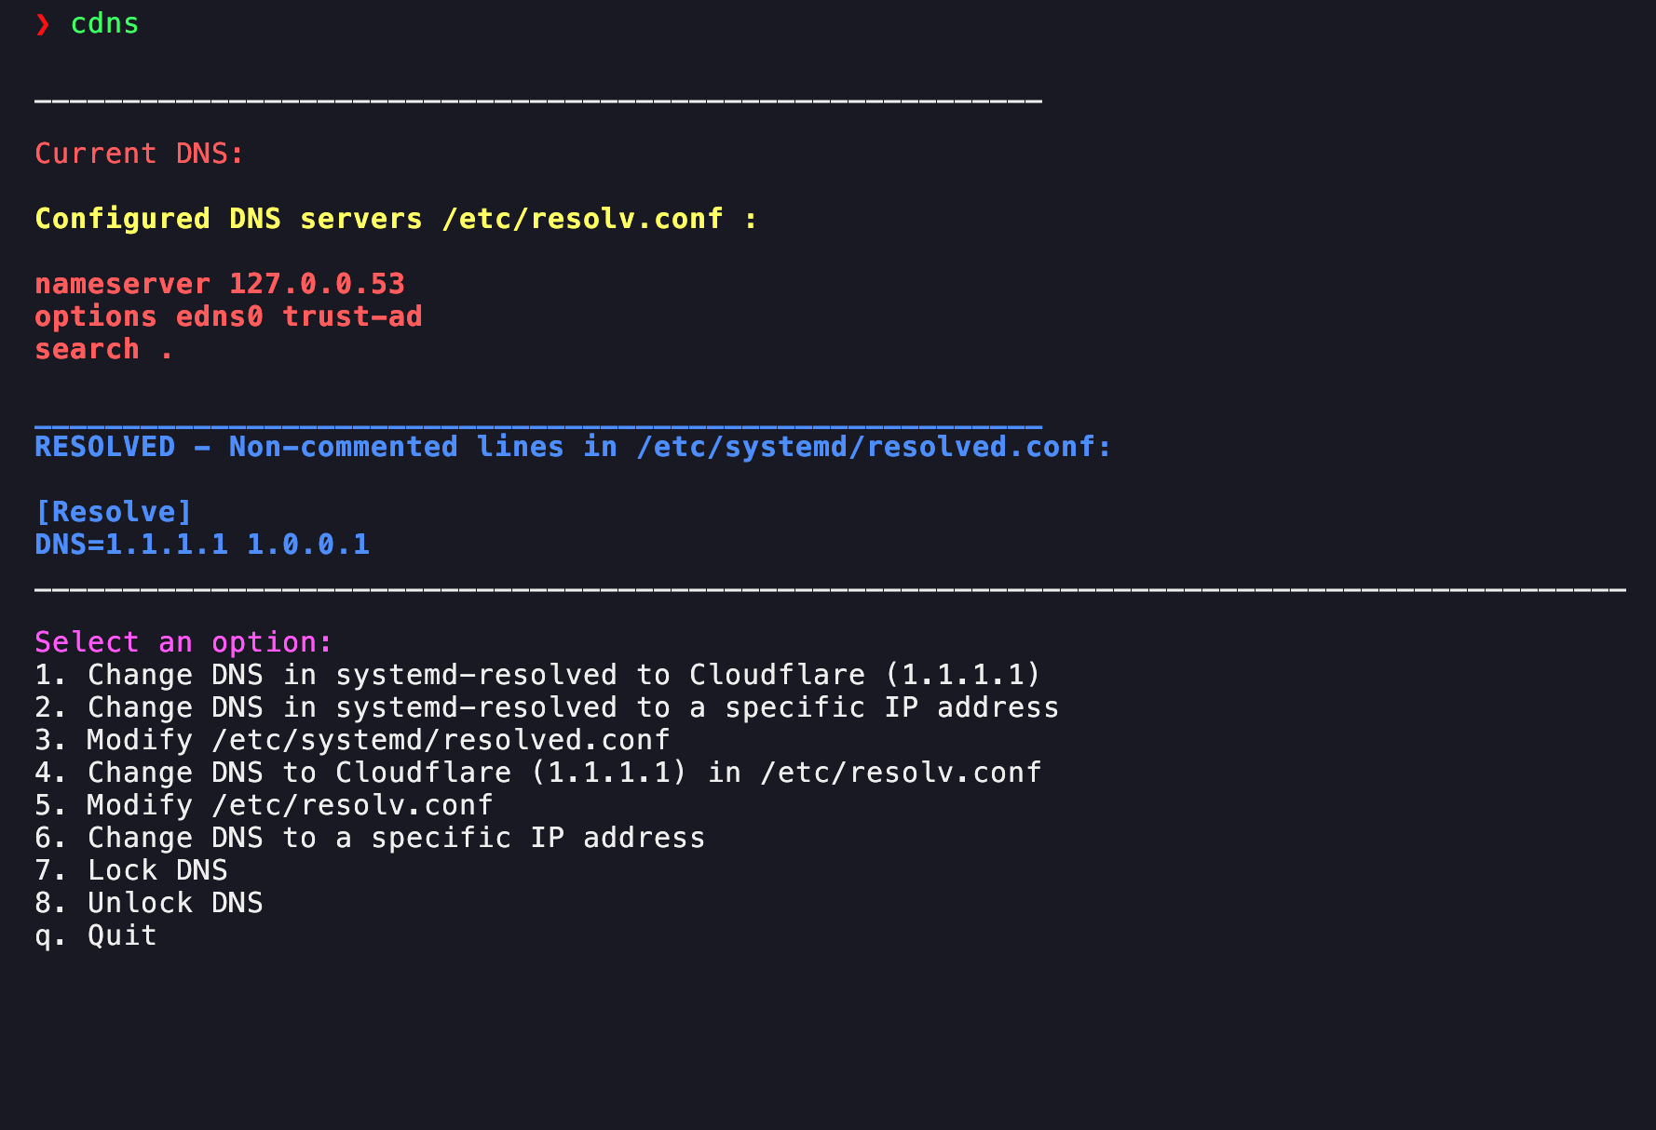1656x1130 pixels.
Task: Choose option 3 Modify /etc/systemd/resolved.conf
Action: 352,740
